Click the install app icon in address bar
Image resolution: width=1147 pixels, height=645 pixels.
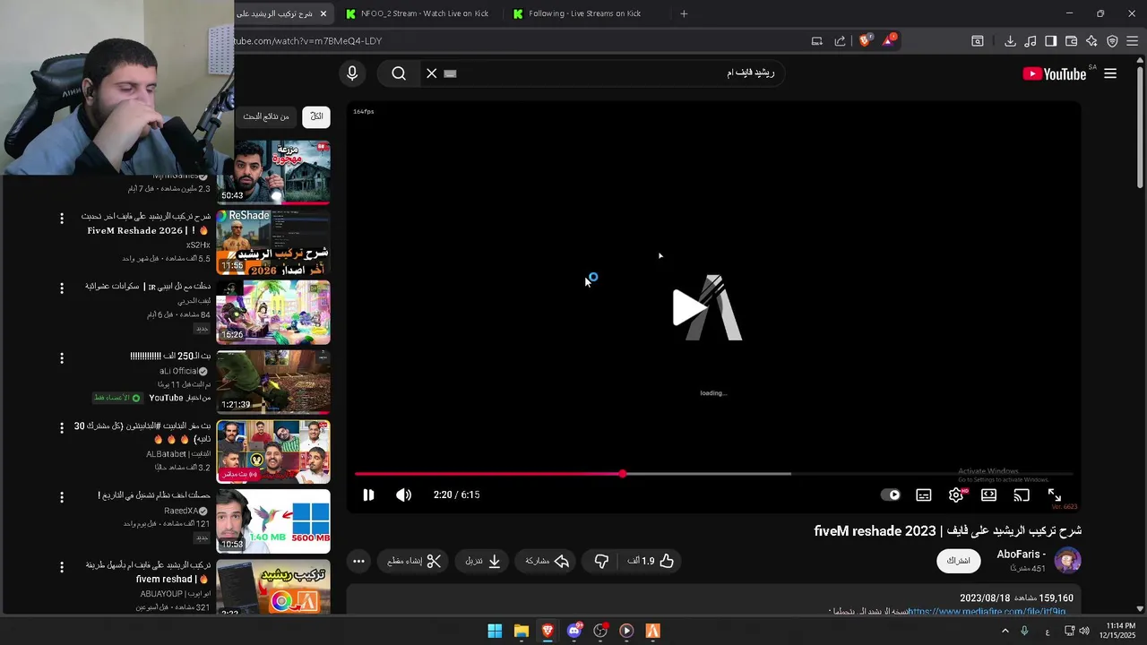pyautogui.click(x=817, y=40)
